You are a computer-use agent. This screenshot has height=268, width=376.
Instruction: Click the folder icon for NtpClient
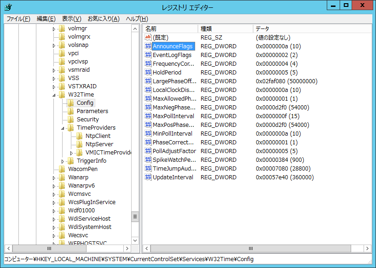pos(79,136)
